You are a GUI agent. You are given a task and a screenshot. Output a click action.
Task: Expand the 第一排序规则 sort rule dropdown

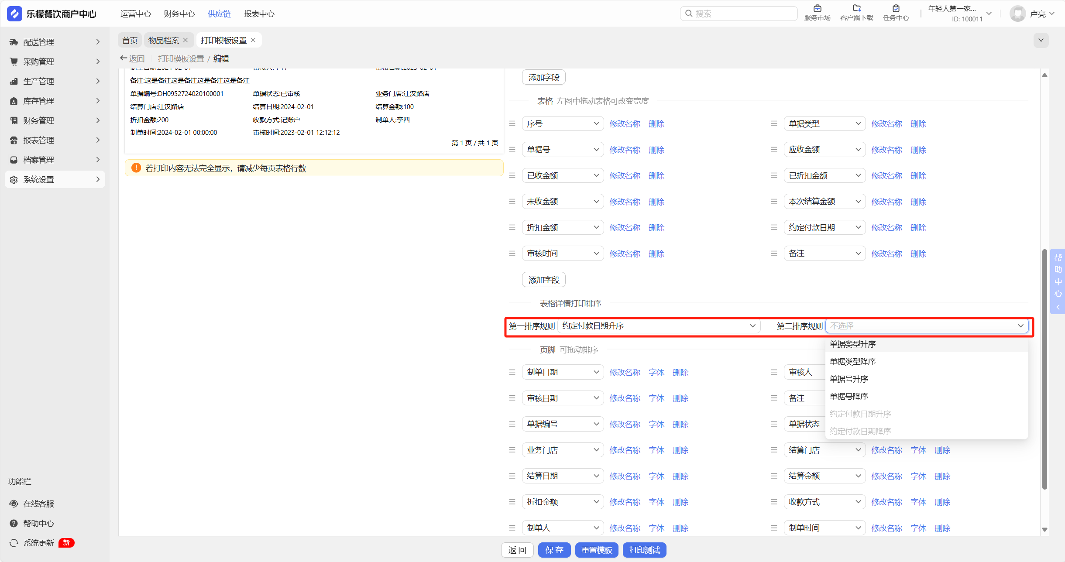coord(659,326)
